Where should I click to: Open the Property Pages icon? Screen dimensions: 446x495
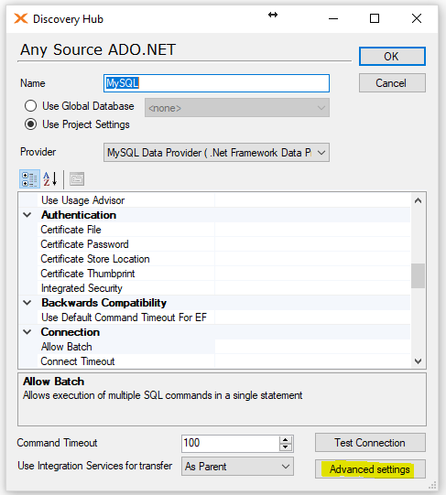(x=77, y=179)
